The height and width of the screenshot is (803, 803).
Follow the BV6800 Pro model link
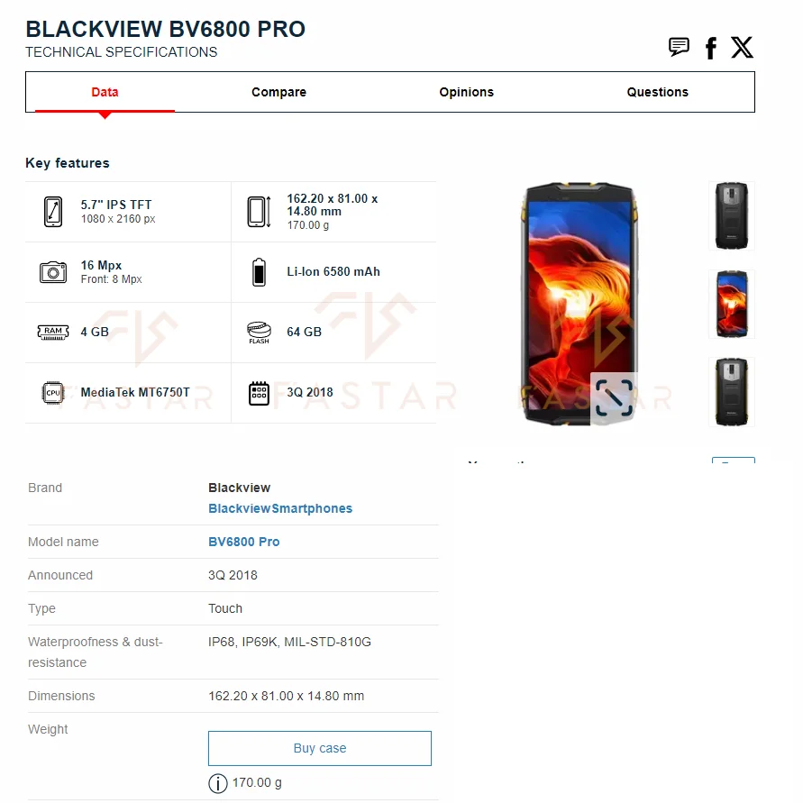pyautogui.click(x=243, y=542)
